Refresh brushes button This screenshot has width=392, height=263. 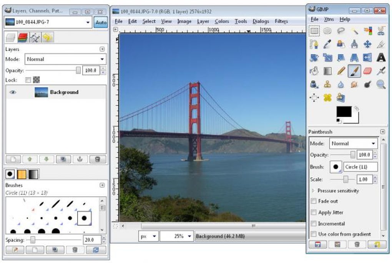coord(96,250)
